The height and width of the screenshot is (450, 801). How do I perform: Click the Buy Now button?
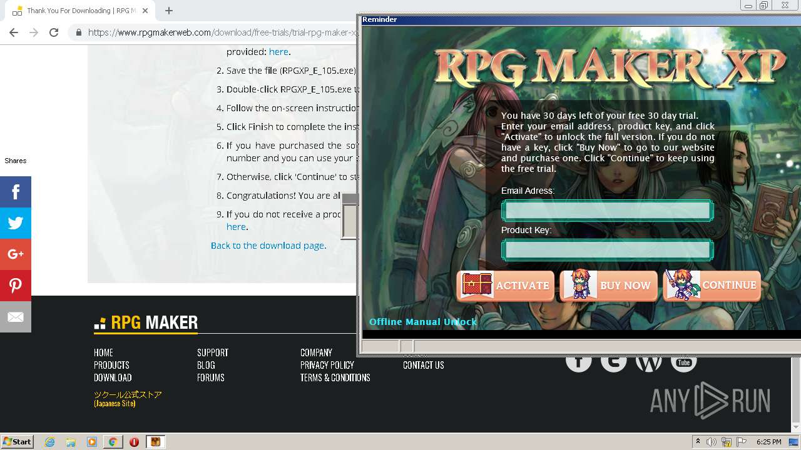pyautogui.click(x=609, y=286)
